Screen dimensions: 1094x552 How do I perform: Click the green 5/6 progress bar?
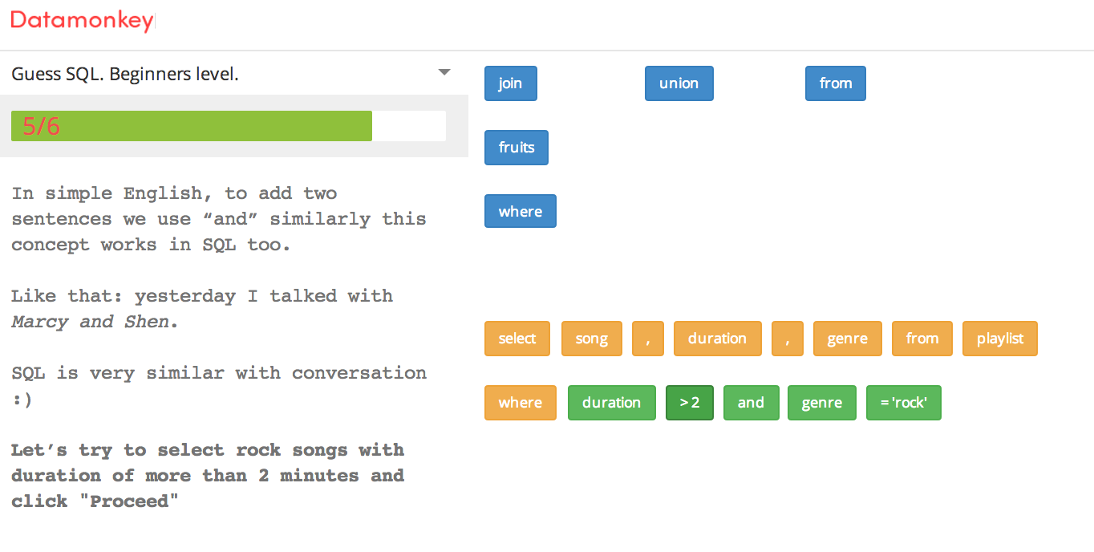192,126
